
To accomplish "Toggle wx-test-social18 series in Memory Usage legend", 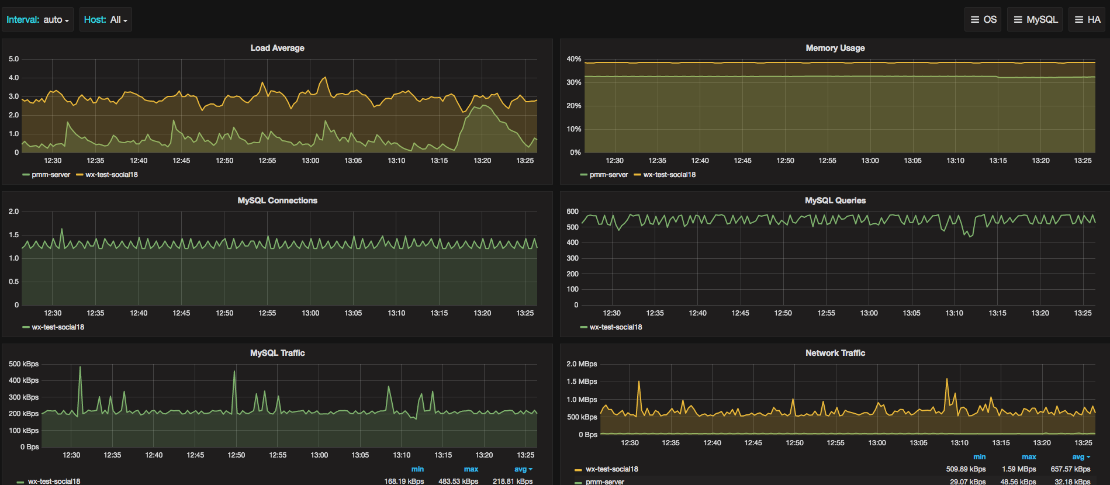I will (669, 175).
